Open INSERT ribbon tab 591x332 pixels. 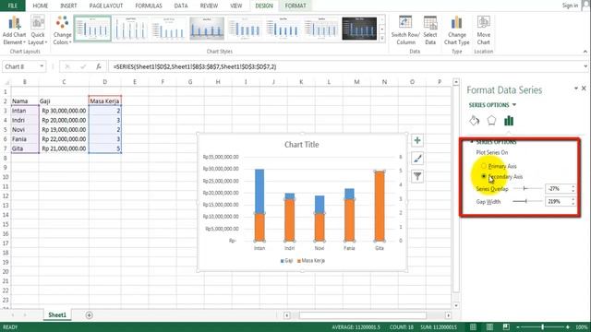(68, 6)
